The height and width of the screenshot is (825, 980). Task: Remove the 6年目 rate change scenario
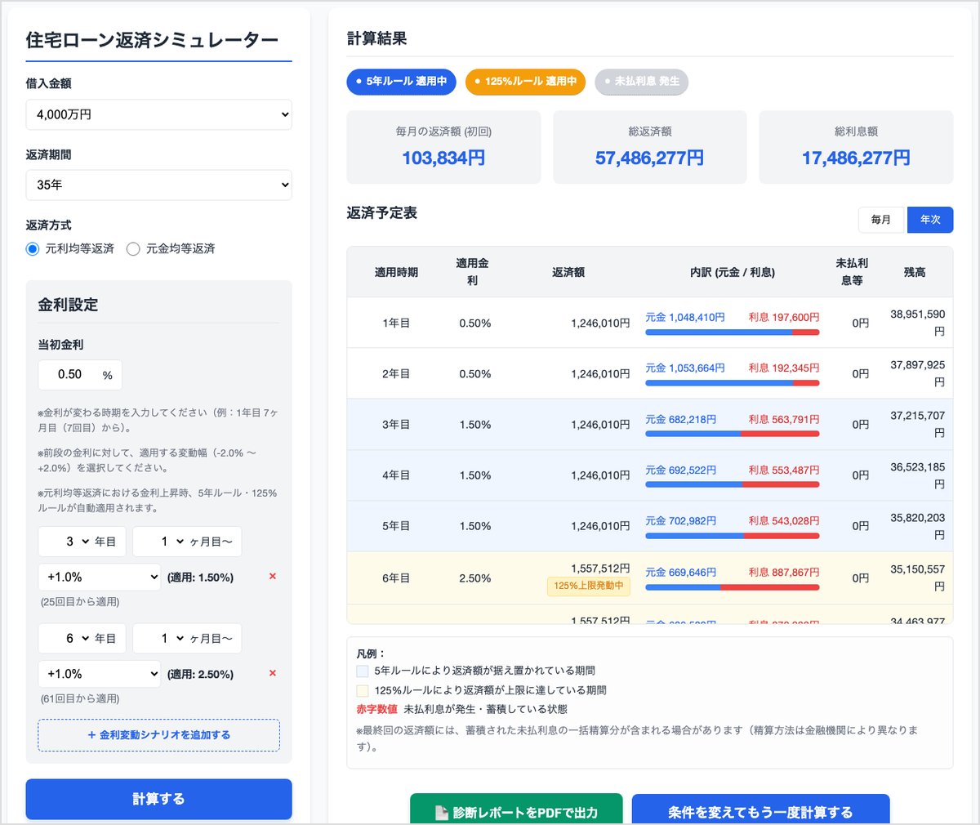pyautogui.click(x=273, y=674)
